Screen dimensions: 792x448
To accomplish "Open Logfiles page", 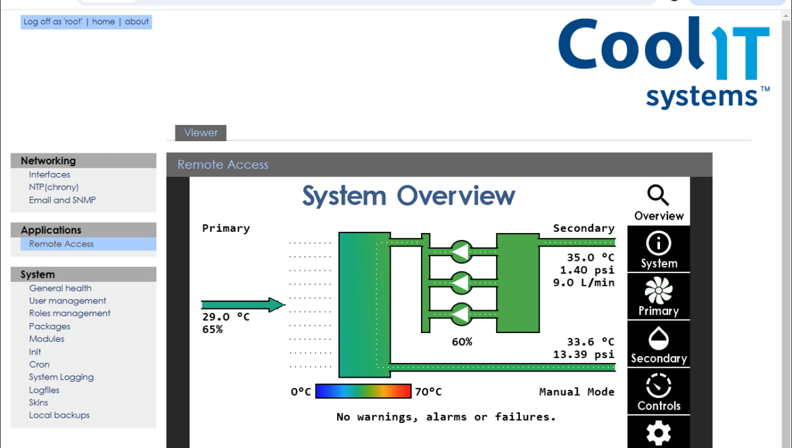I will pos(44,390).
